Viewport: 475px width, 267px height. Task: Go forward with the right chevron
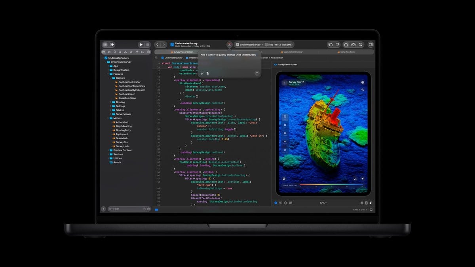(x=164, y=45)
